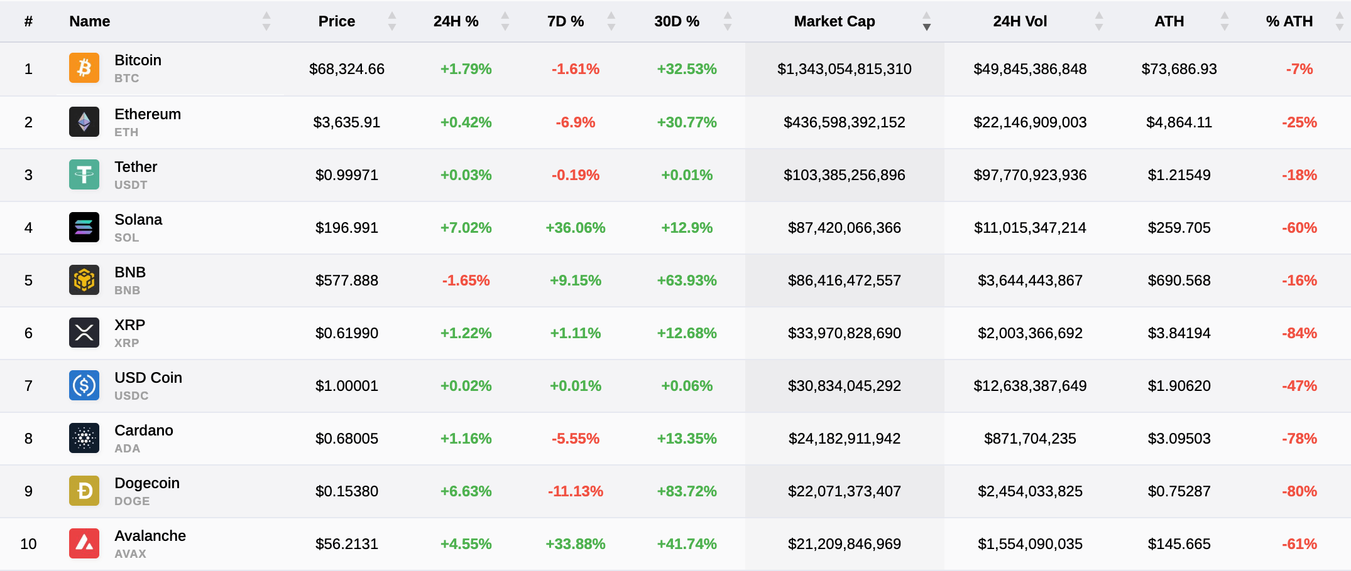The height and width of the screenshot is (571, 1351).
Task: Click the Cardano dotted logo icon
Action: point(84,438)
